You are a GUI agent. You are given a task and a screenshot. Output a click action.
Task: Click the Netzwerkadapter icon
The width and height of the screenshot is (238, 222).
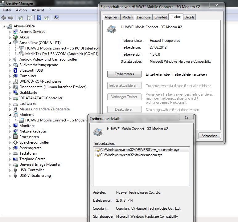point(15,131)
